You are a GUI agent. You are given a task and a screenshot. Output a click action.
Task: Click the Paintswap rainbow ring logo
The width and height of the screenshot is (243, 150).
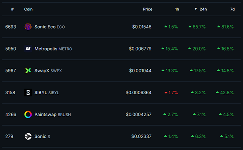(28, 115)
